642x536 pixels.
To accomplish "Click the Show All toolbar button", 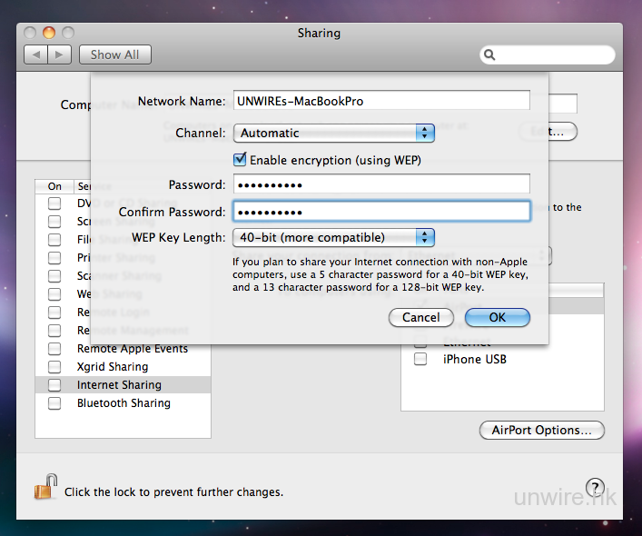I will [114, 55].
